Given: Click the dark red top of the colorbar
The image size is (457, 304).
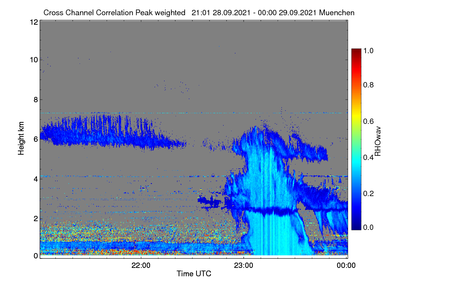Looking at the screenshot, I should coord(356,51).
